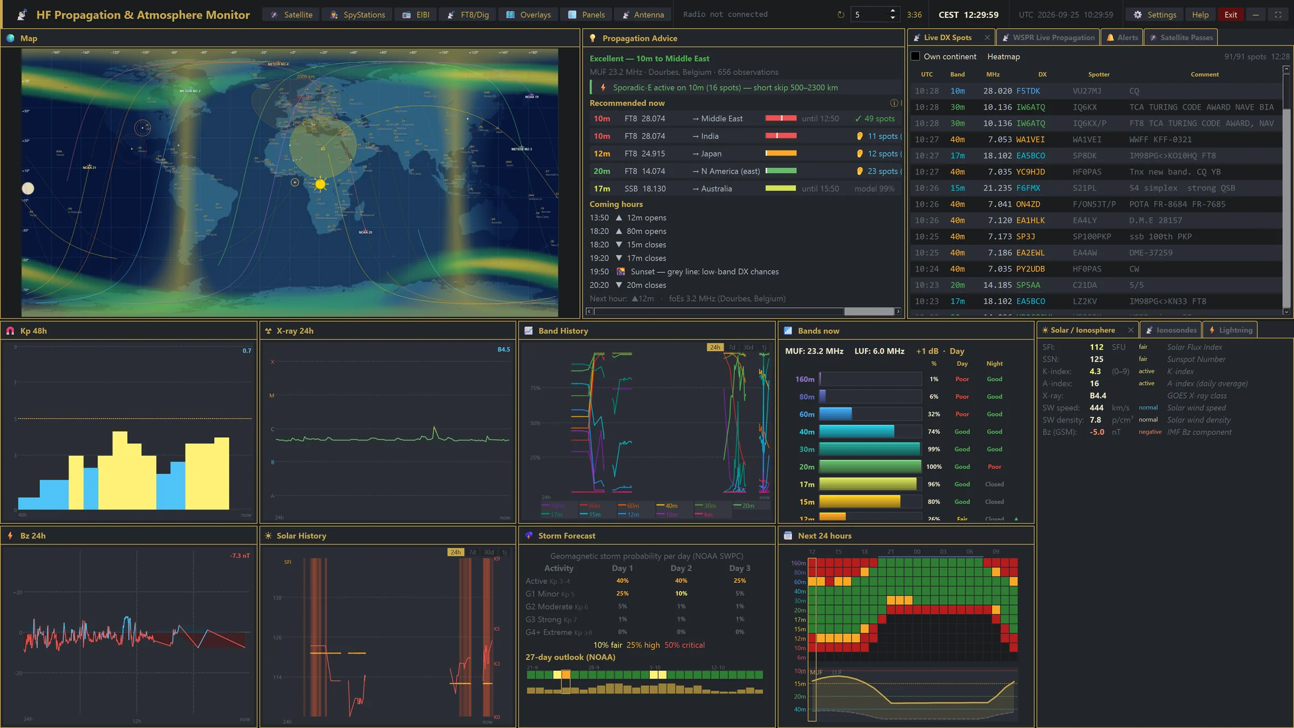Open the SpyStations toolbar button
This screenshot has width=1294, height=728.
pos(357,15)
